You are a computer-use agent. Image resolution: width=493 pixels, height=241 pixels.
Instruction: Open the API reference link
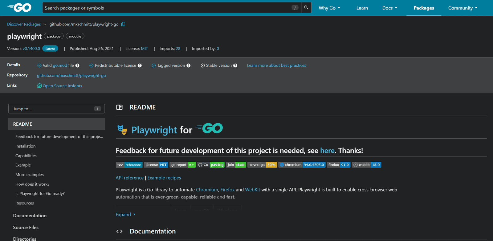pos(130,178)
